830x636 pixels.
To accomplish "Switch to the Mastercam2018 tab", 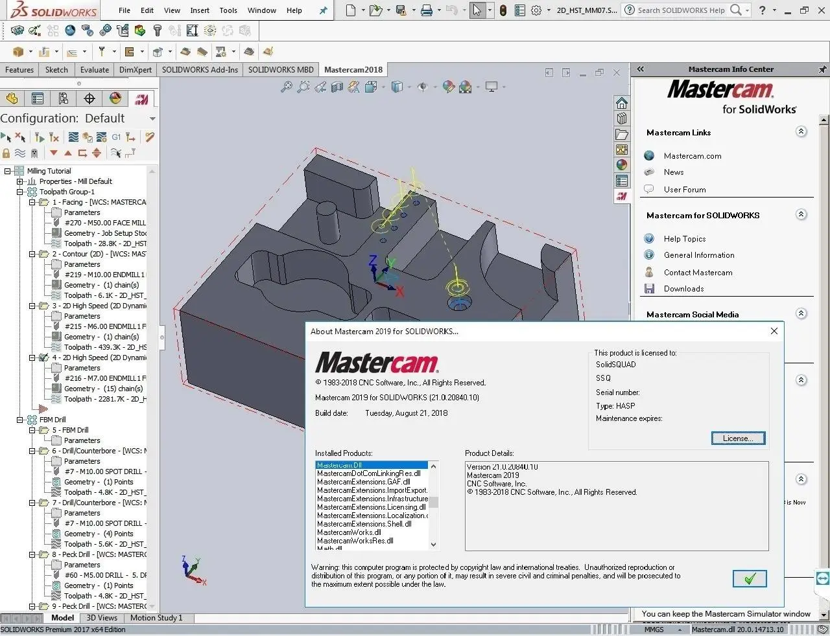I will pyautogui.click(x=353, y=70).
